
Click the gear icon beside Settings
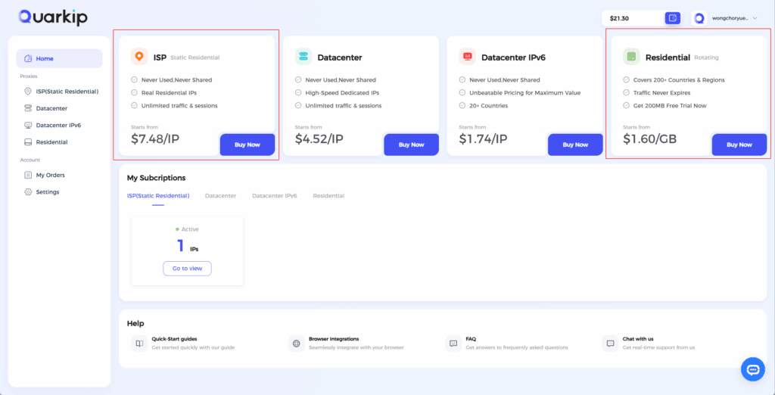point(28,191)
